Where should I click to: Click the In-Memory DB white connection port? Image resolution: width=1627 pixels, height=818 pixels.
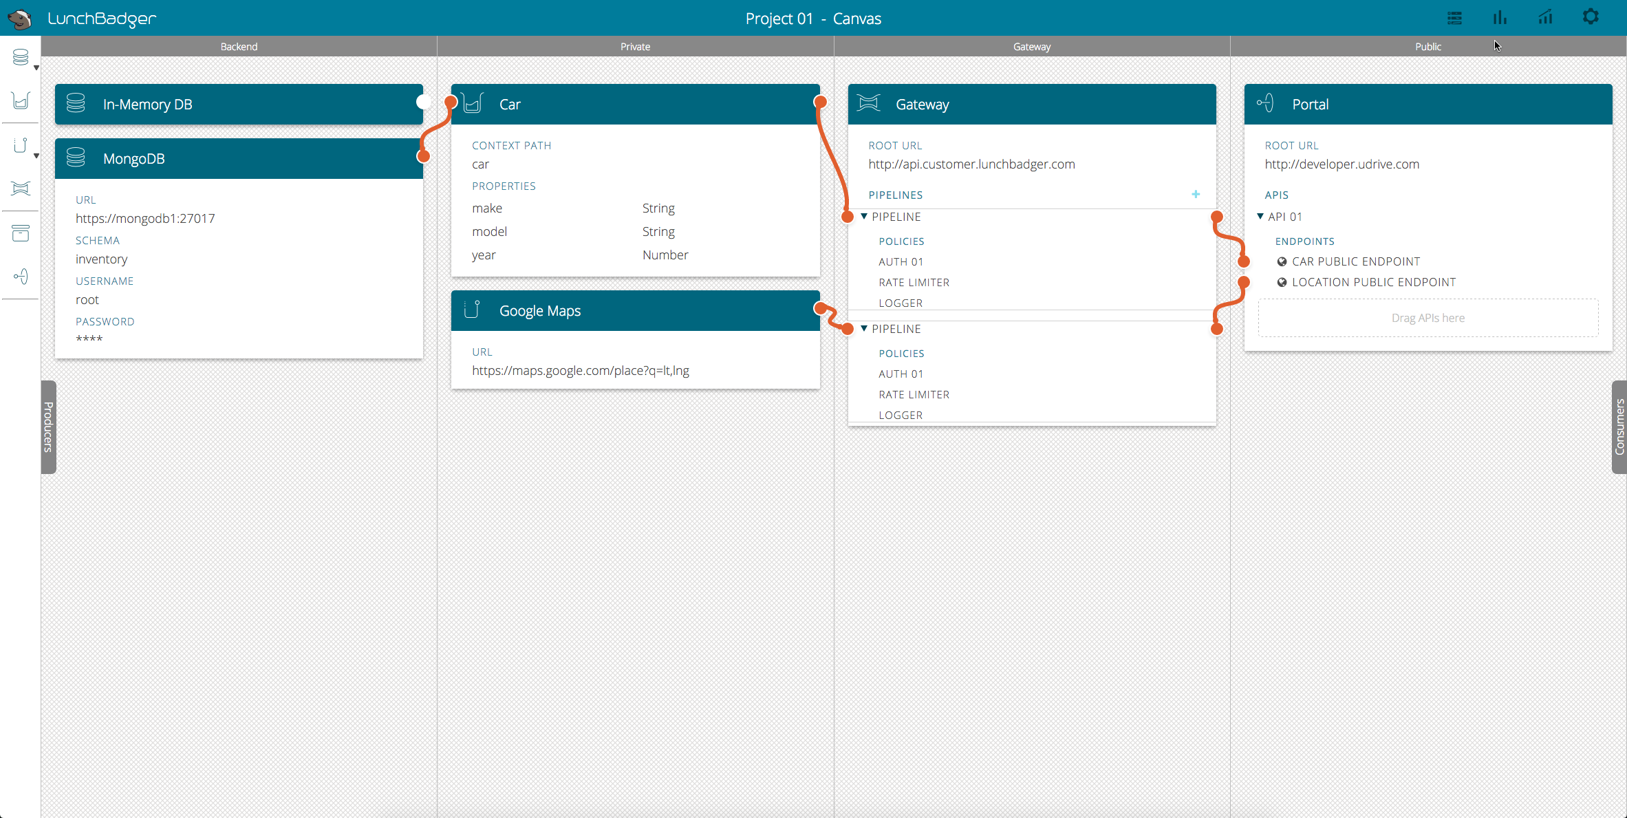coord(423,103)
